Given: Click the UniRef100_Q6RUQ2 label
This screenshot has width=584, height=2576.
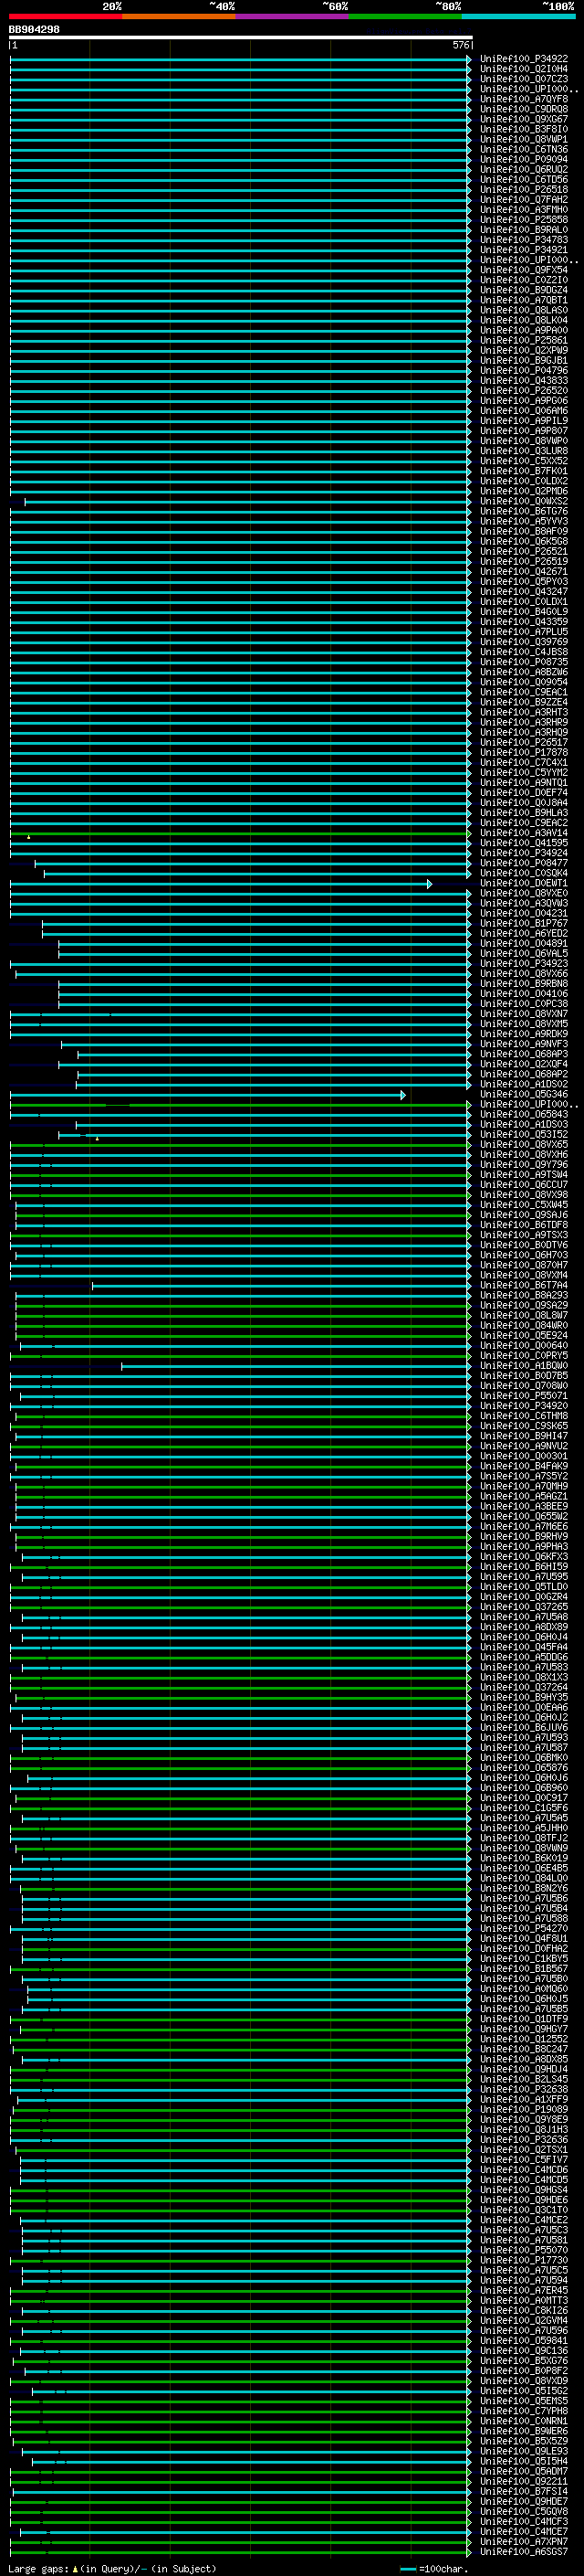Looking at the screenshot, I should (x=523, y=169).
